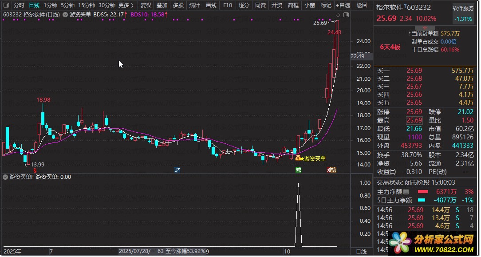Click the 减 marker below the chart
This screenshot has height=257, width=481.
point(298,170)
